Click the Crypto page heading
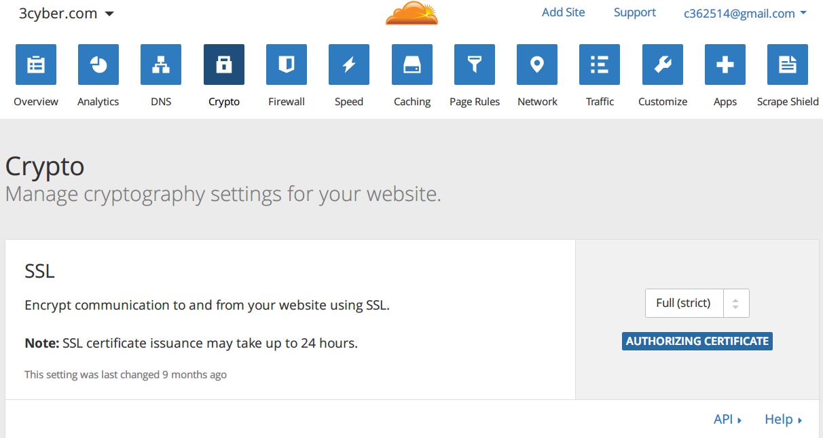This screenshot has width=823, height=438. pos(45,166)
